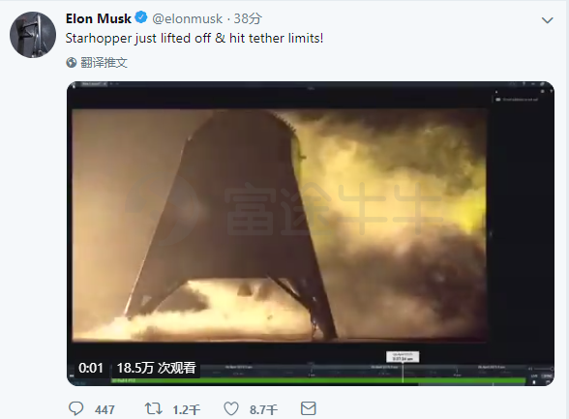The width and height of the screenshot is (569, 419).
Task: Click the white timeline timestamp marker
Action: [403, 357]
